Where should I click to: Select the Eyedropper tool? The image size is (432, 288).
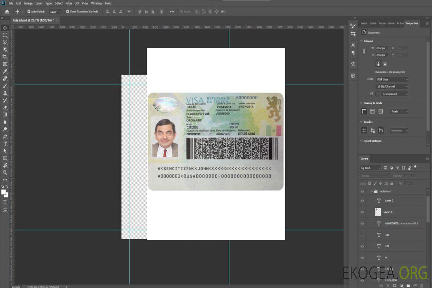coord(5,71)
